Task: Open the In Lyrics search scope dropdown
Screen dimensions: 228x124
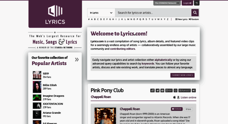Action: [x=101, y=13]
